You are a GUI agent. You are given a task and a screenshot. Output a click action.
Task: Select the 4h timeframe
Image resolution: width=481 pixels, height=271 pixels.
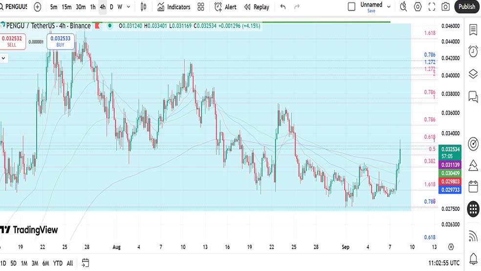pos(103,7)
